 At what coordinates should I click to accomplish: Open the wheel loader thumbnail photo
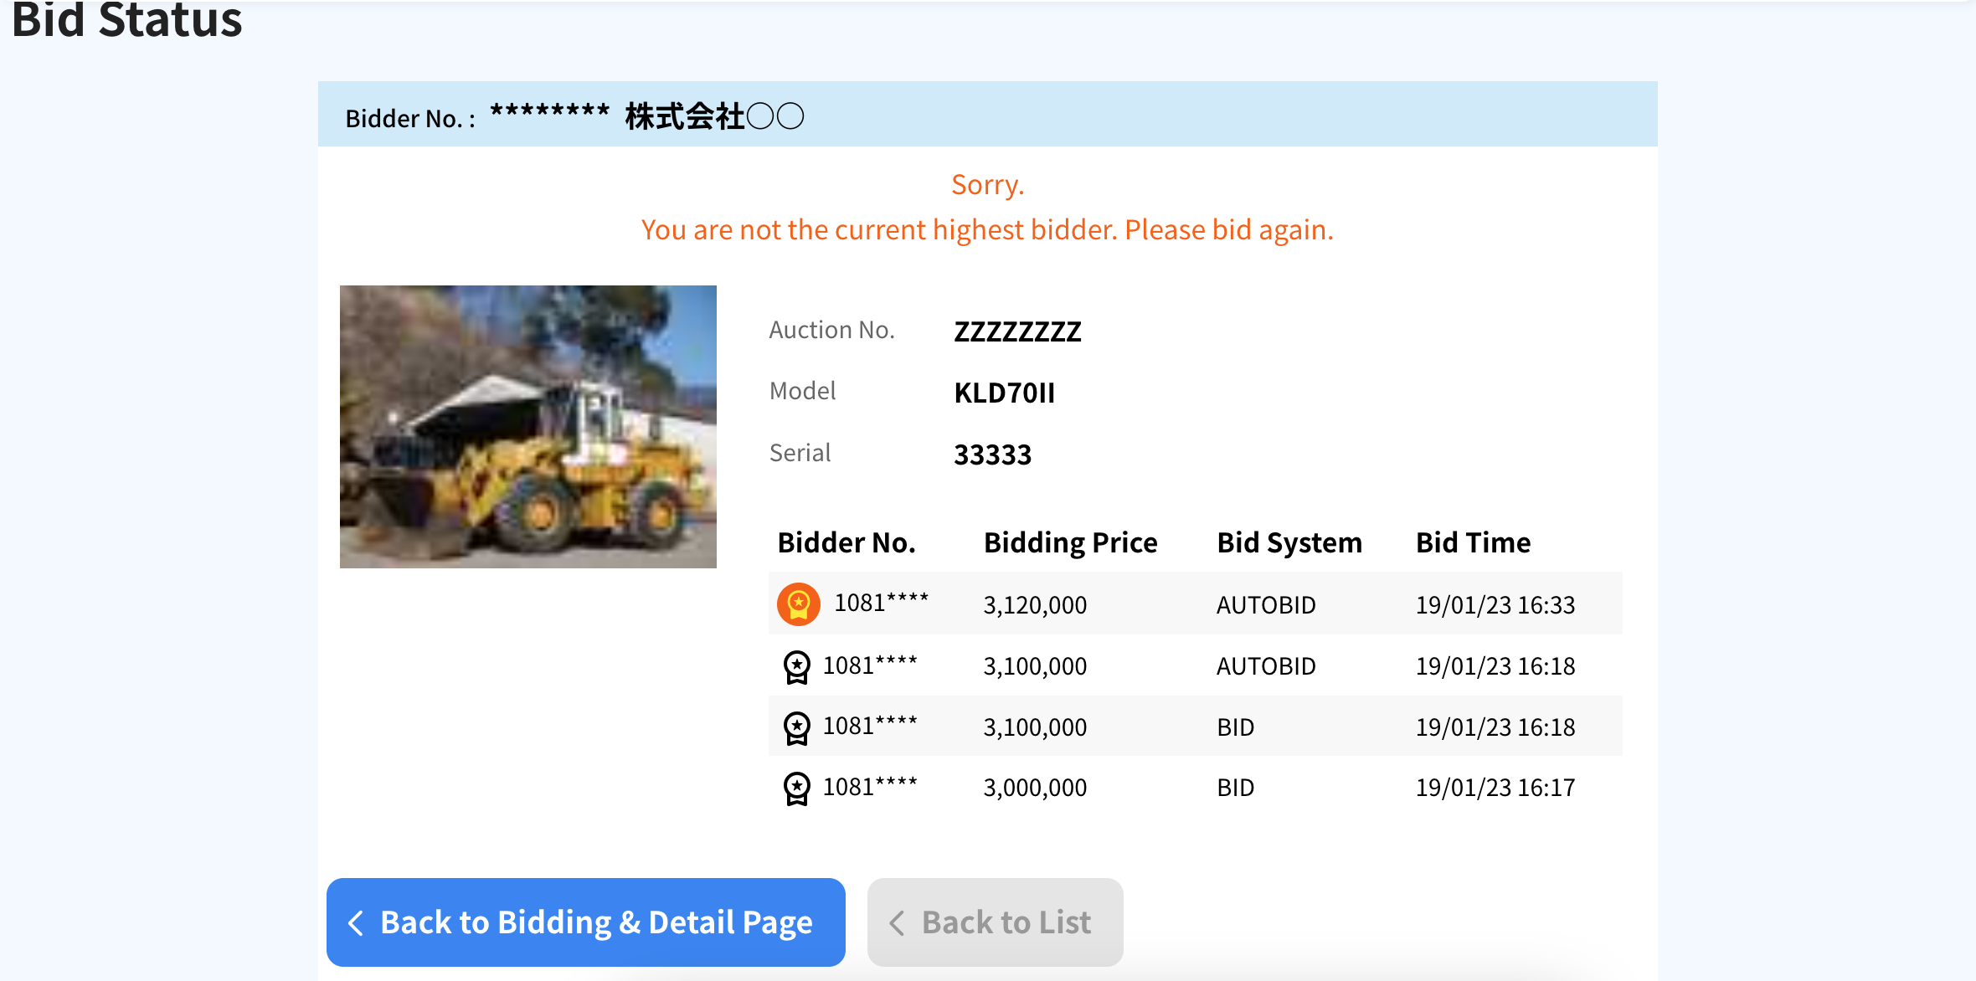[x=527, y=427]
